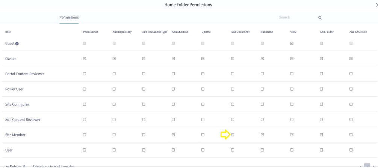Click the Add Repository column header
378x168 pixels.
pyautogui.click(x=122, y=32)
